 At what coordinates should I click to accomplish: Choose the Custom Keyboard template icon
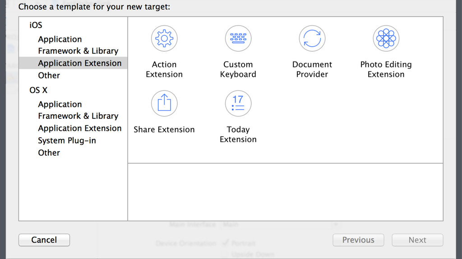point(238,39)
